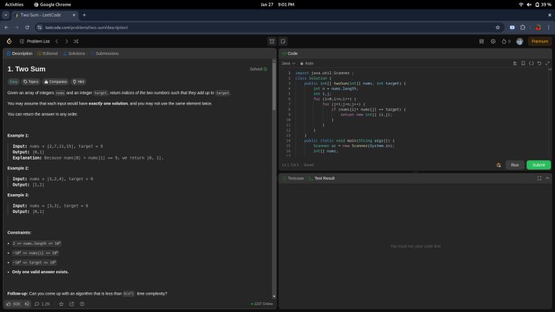Open the Companies tag

click(x=55, y=82)
